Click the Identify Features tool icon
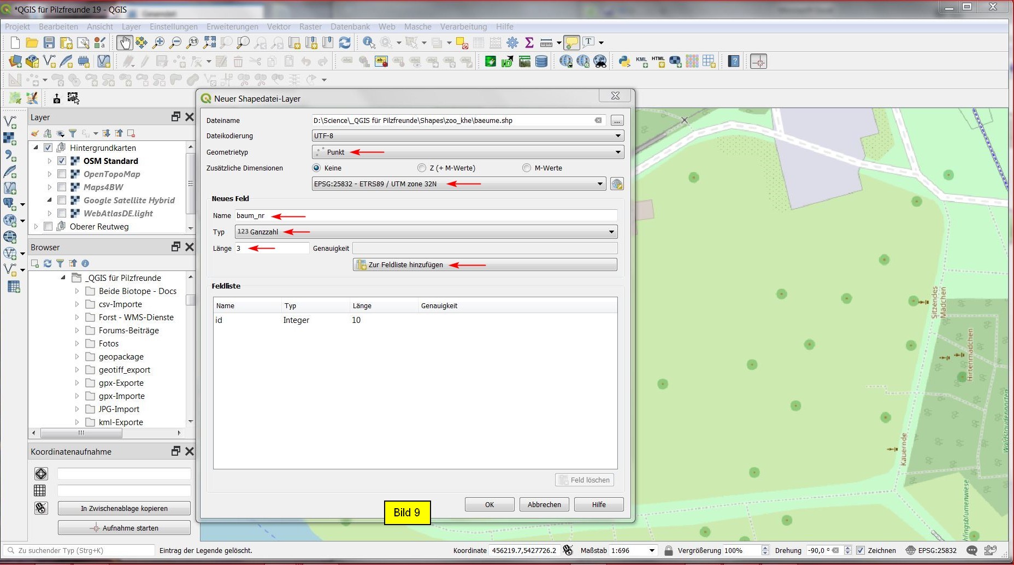Viewport: 1014px width, 565px height. (369, 43)
